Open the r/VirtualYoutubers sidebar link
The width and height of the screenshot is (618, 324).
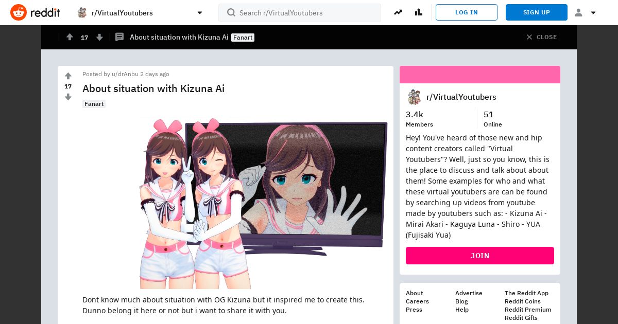461,97
